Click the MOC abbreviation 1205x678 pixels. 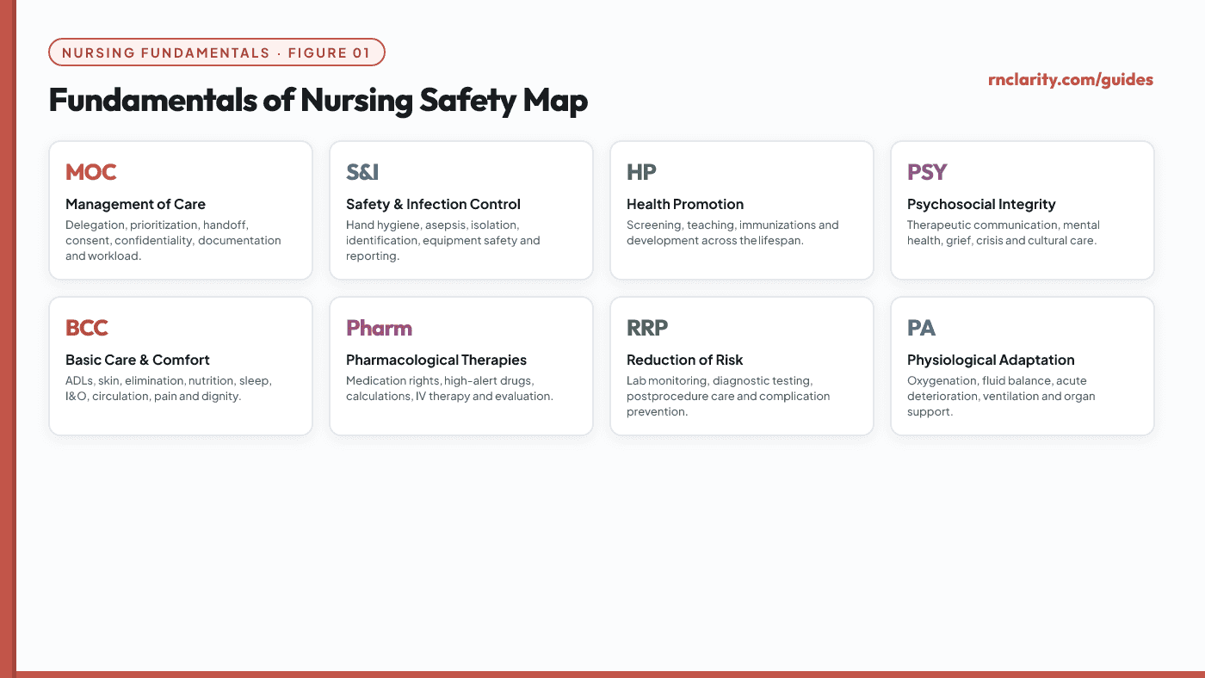point(91,172)
